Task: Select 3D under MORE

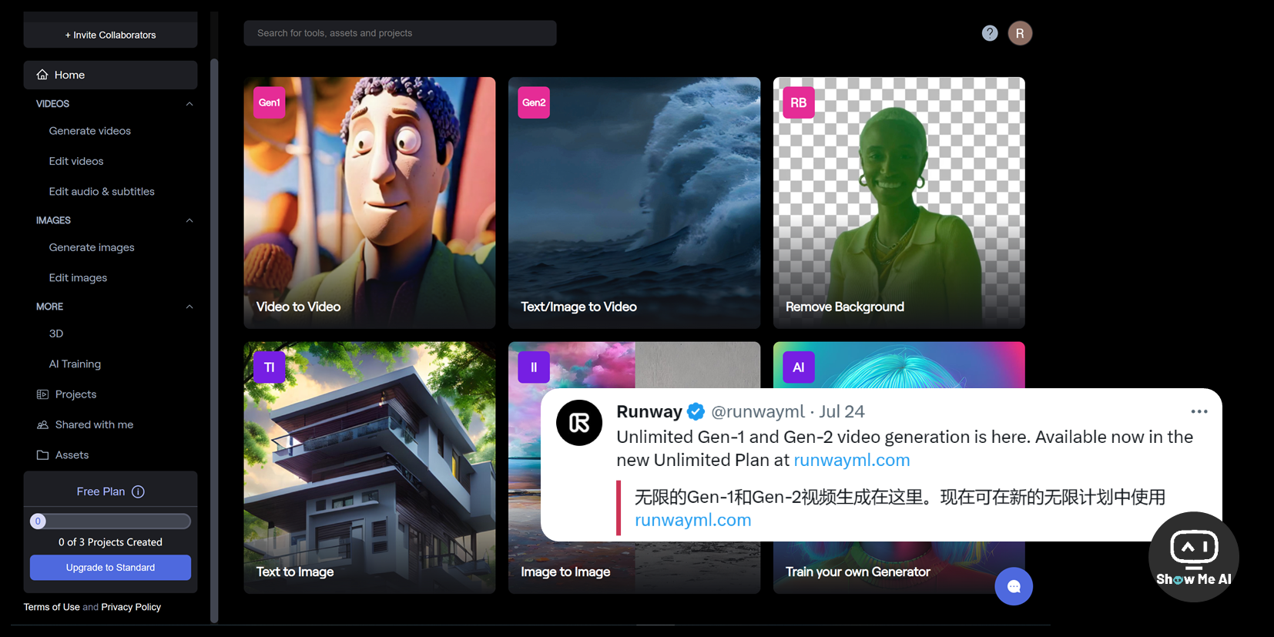Action: coord(56,334)
